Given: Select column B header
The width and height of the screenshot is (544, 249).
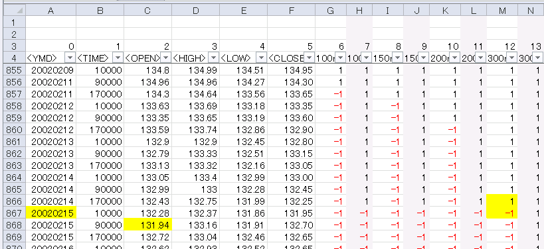Looking at the screenshot, I should [x=100, y=11].
